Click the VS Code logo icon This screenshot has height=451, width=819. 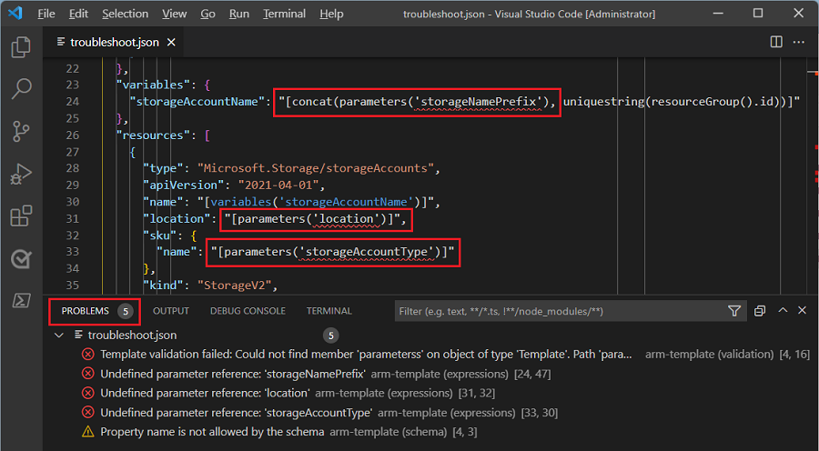click(x=15, y=13)
